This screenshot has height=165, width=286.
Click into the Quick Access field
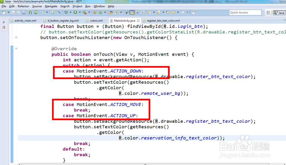tap(245, 13)
